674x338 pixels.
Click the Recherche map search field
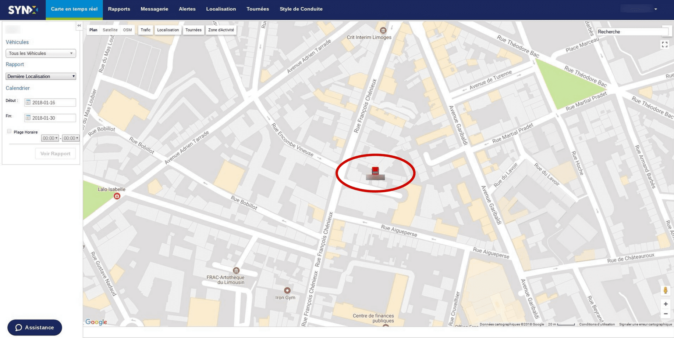click(632, 32)
